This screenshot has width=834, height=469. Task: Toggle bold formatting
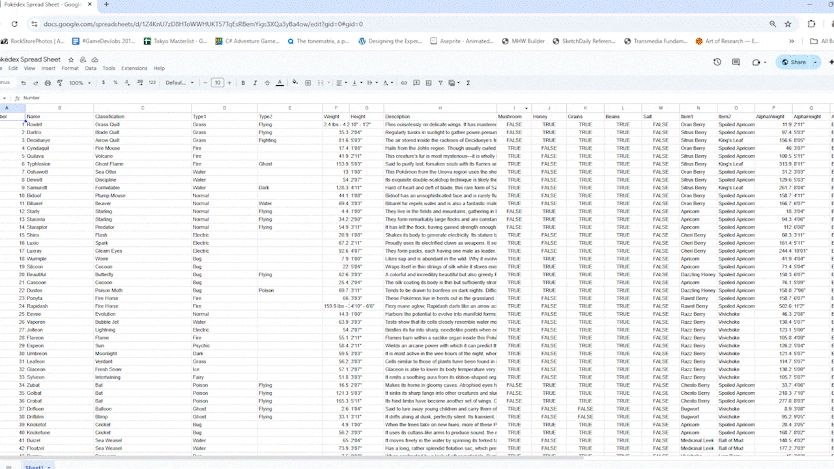point(243,83)
